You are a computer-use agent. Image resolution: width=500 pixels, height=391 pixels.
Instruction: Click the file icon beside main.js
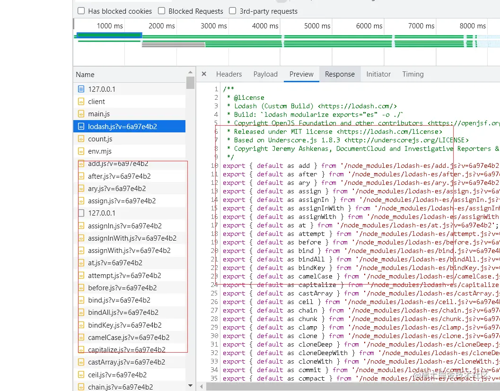[81, 114]
